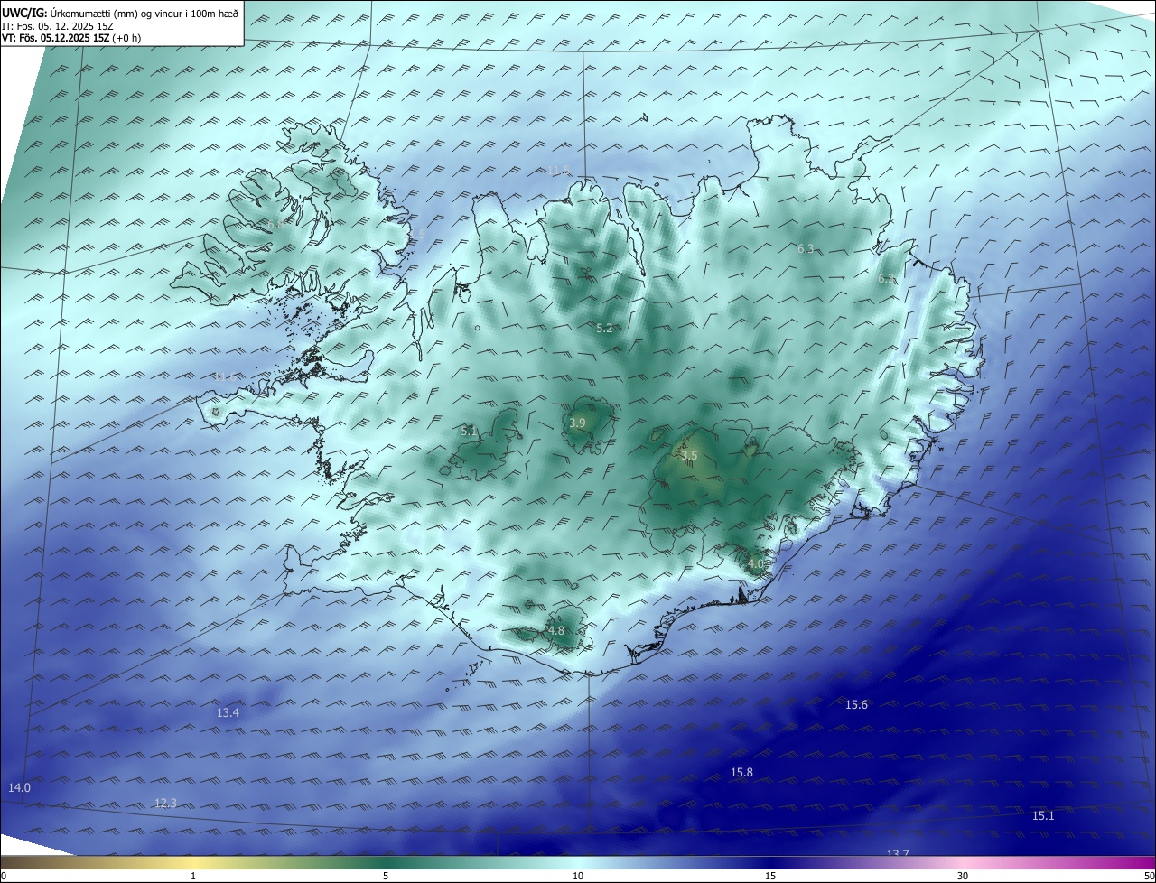1156x883 pixels.
Task: Click the colorbar tick label 50
Action: tap(1149, 876)
